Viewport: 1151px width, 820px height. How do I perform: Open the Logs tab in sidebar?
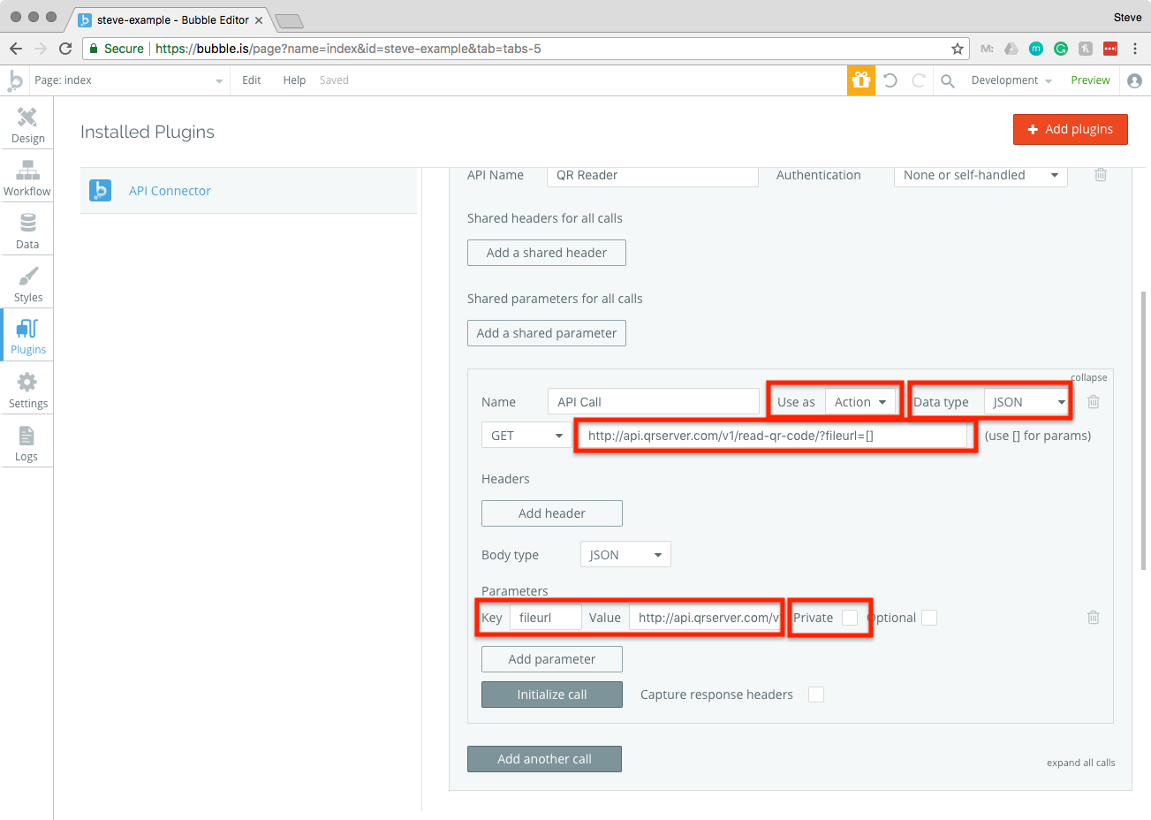pos(27,443)
